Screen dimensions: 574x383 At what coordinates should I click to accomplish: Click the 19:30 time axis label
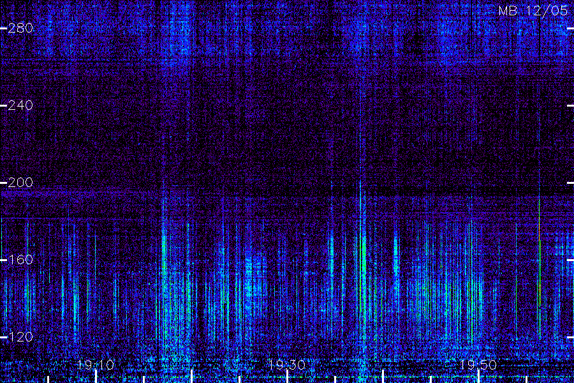286,365
